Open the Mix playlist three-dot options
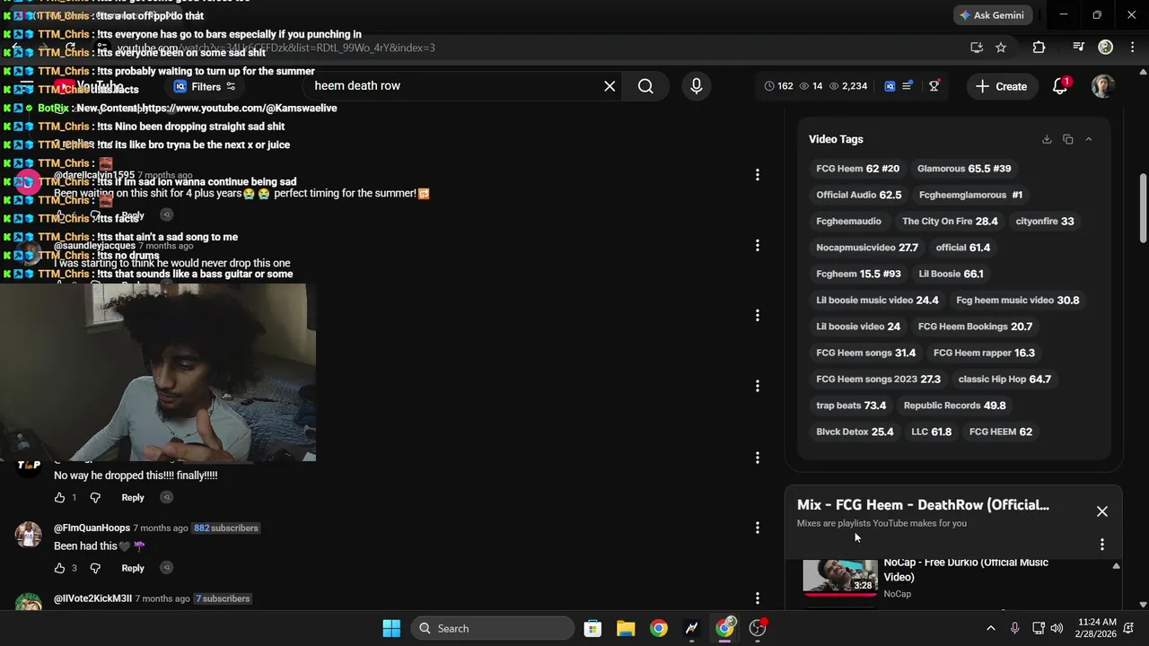 pos(1102,544)
